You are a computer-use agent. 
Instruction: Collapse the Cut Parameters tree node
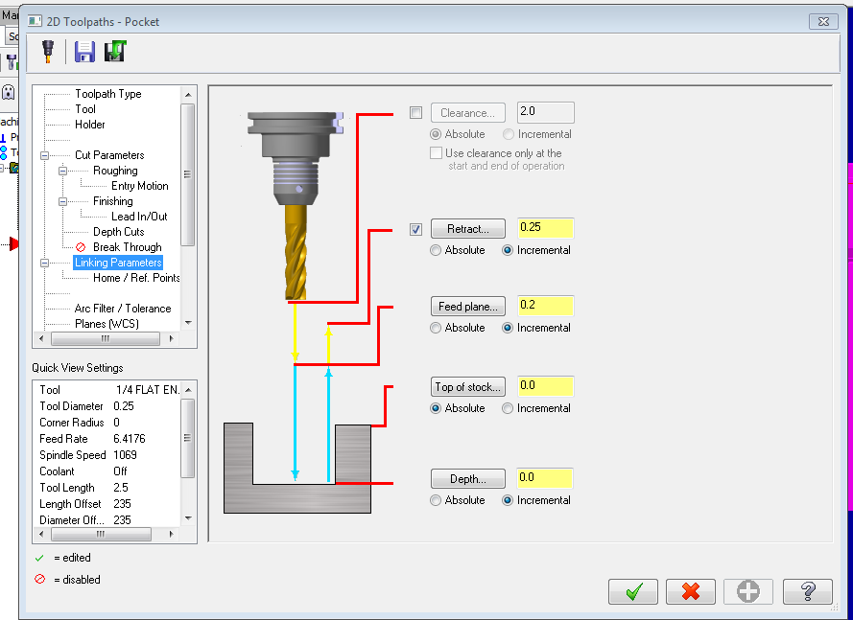click(44, 155)
